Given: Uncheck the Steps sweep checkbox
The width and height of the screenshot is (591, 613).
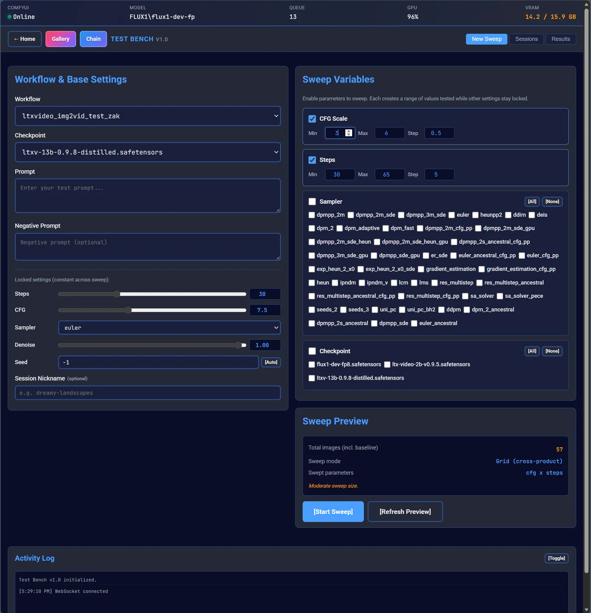Looking at the screenshot, I should click(x=312, y=160).
